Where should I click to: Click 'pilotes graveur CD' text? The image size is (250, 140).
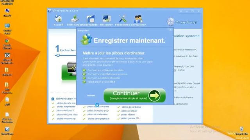tap(130, 118)
